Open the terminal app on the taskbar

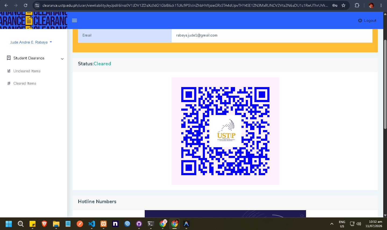[151, 224]
